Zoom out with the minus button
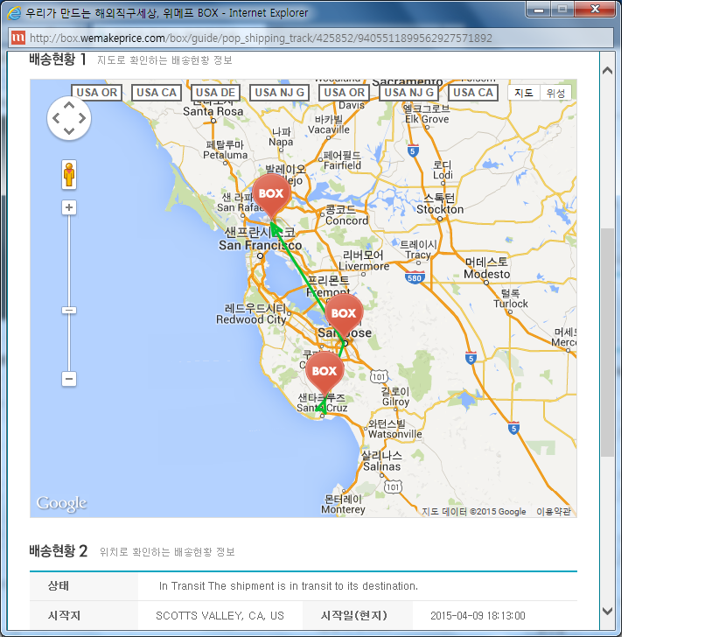 (69, 379)
